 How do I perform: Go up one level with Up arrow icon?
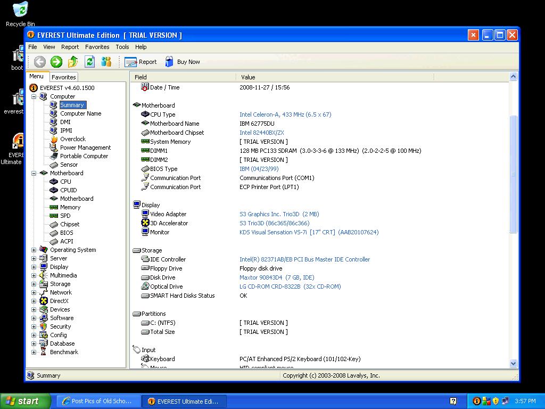pos(73,62)
